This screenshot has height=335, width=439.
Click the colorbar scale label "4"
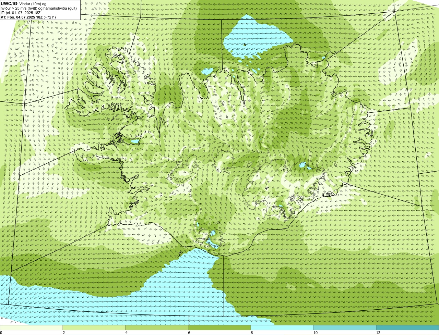pos(127,333)
